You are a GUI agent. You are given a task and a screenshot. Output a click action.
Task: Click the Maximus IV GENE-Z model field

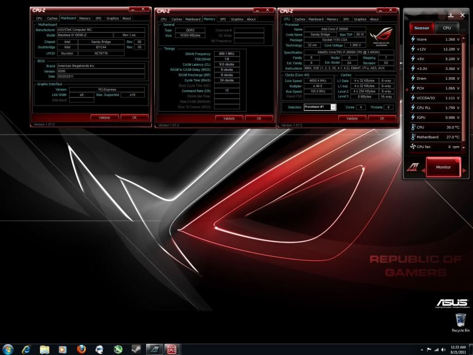point(85,35)
